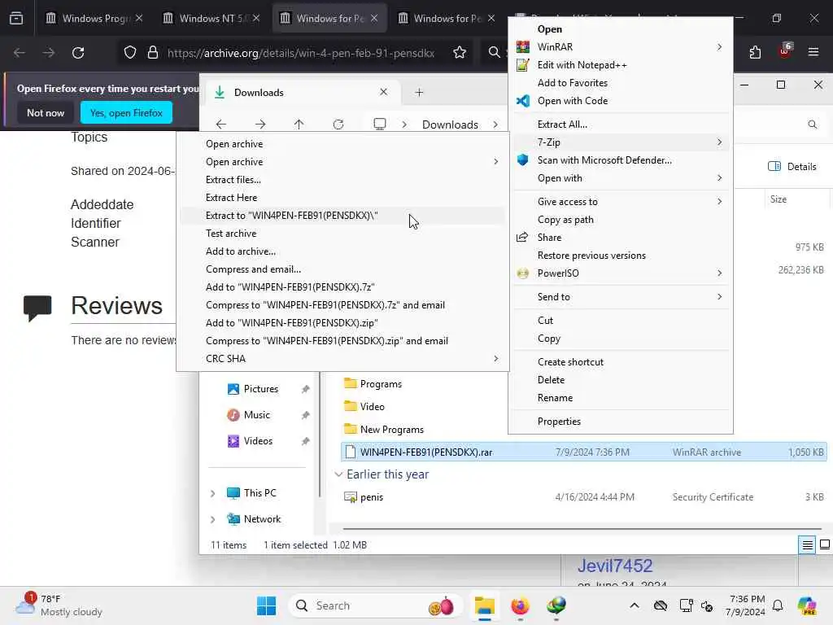
Task: Click the notification bell in the system tray
Action: (778, 605)
